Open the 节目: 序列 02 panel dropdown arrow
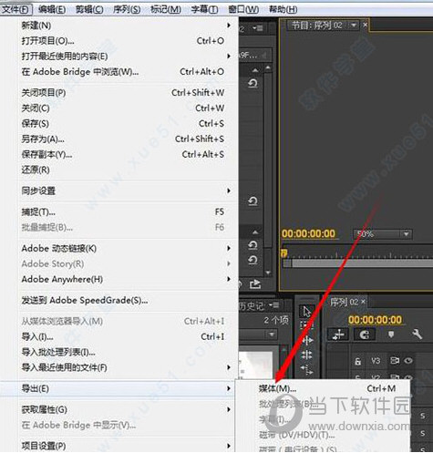This screenshot has height=453, width=433. (x=354, y=25)
